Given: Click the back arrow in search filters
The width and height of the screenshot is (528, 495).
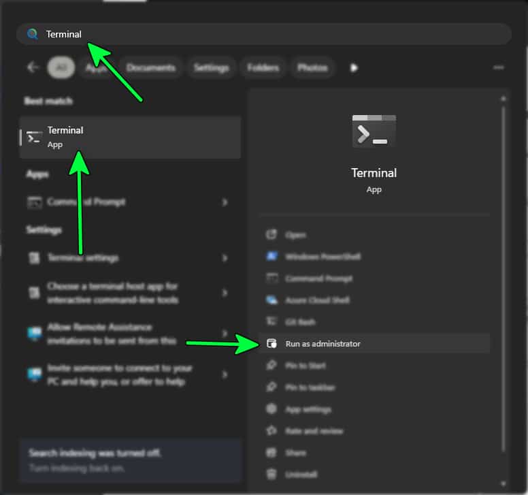Looking at the screenshot, I should pyautogui.click(x=33, y=67).
